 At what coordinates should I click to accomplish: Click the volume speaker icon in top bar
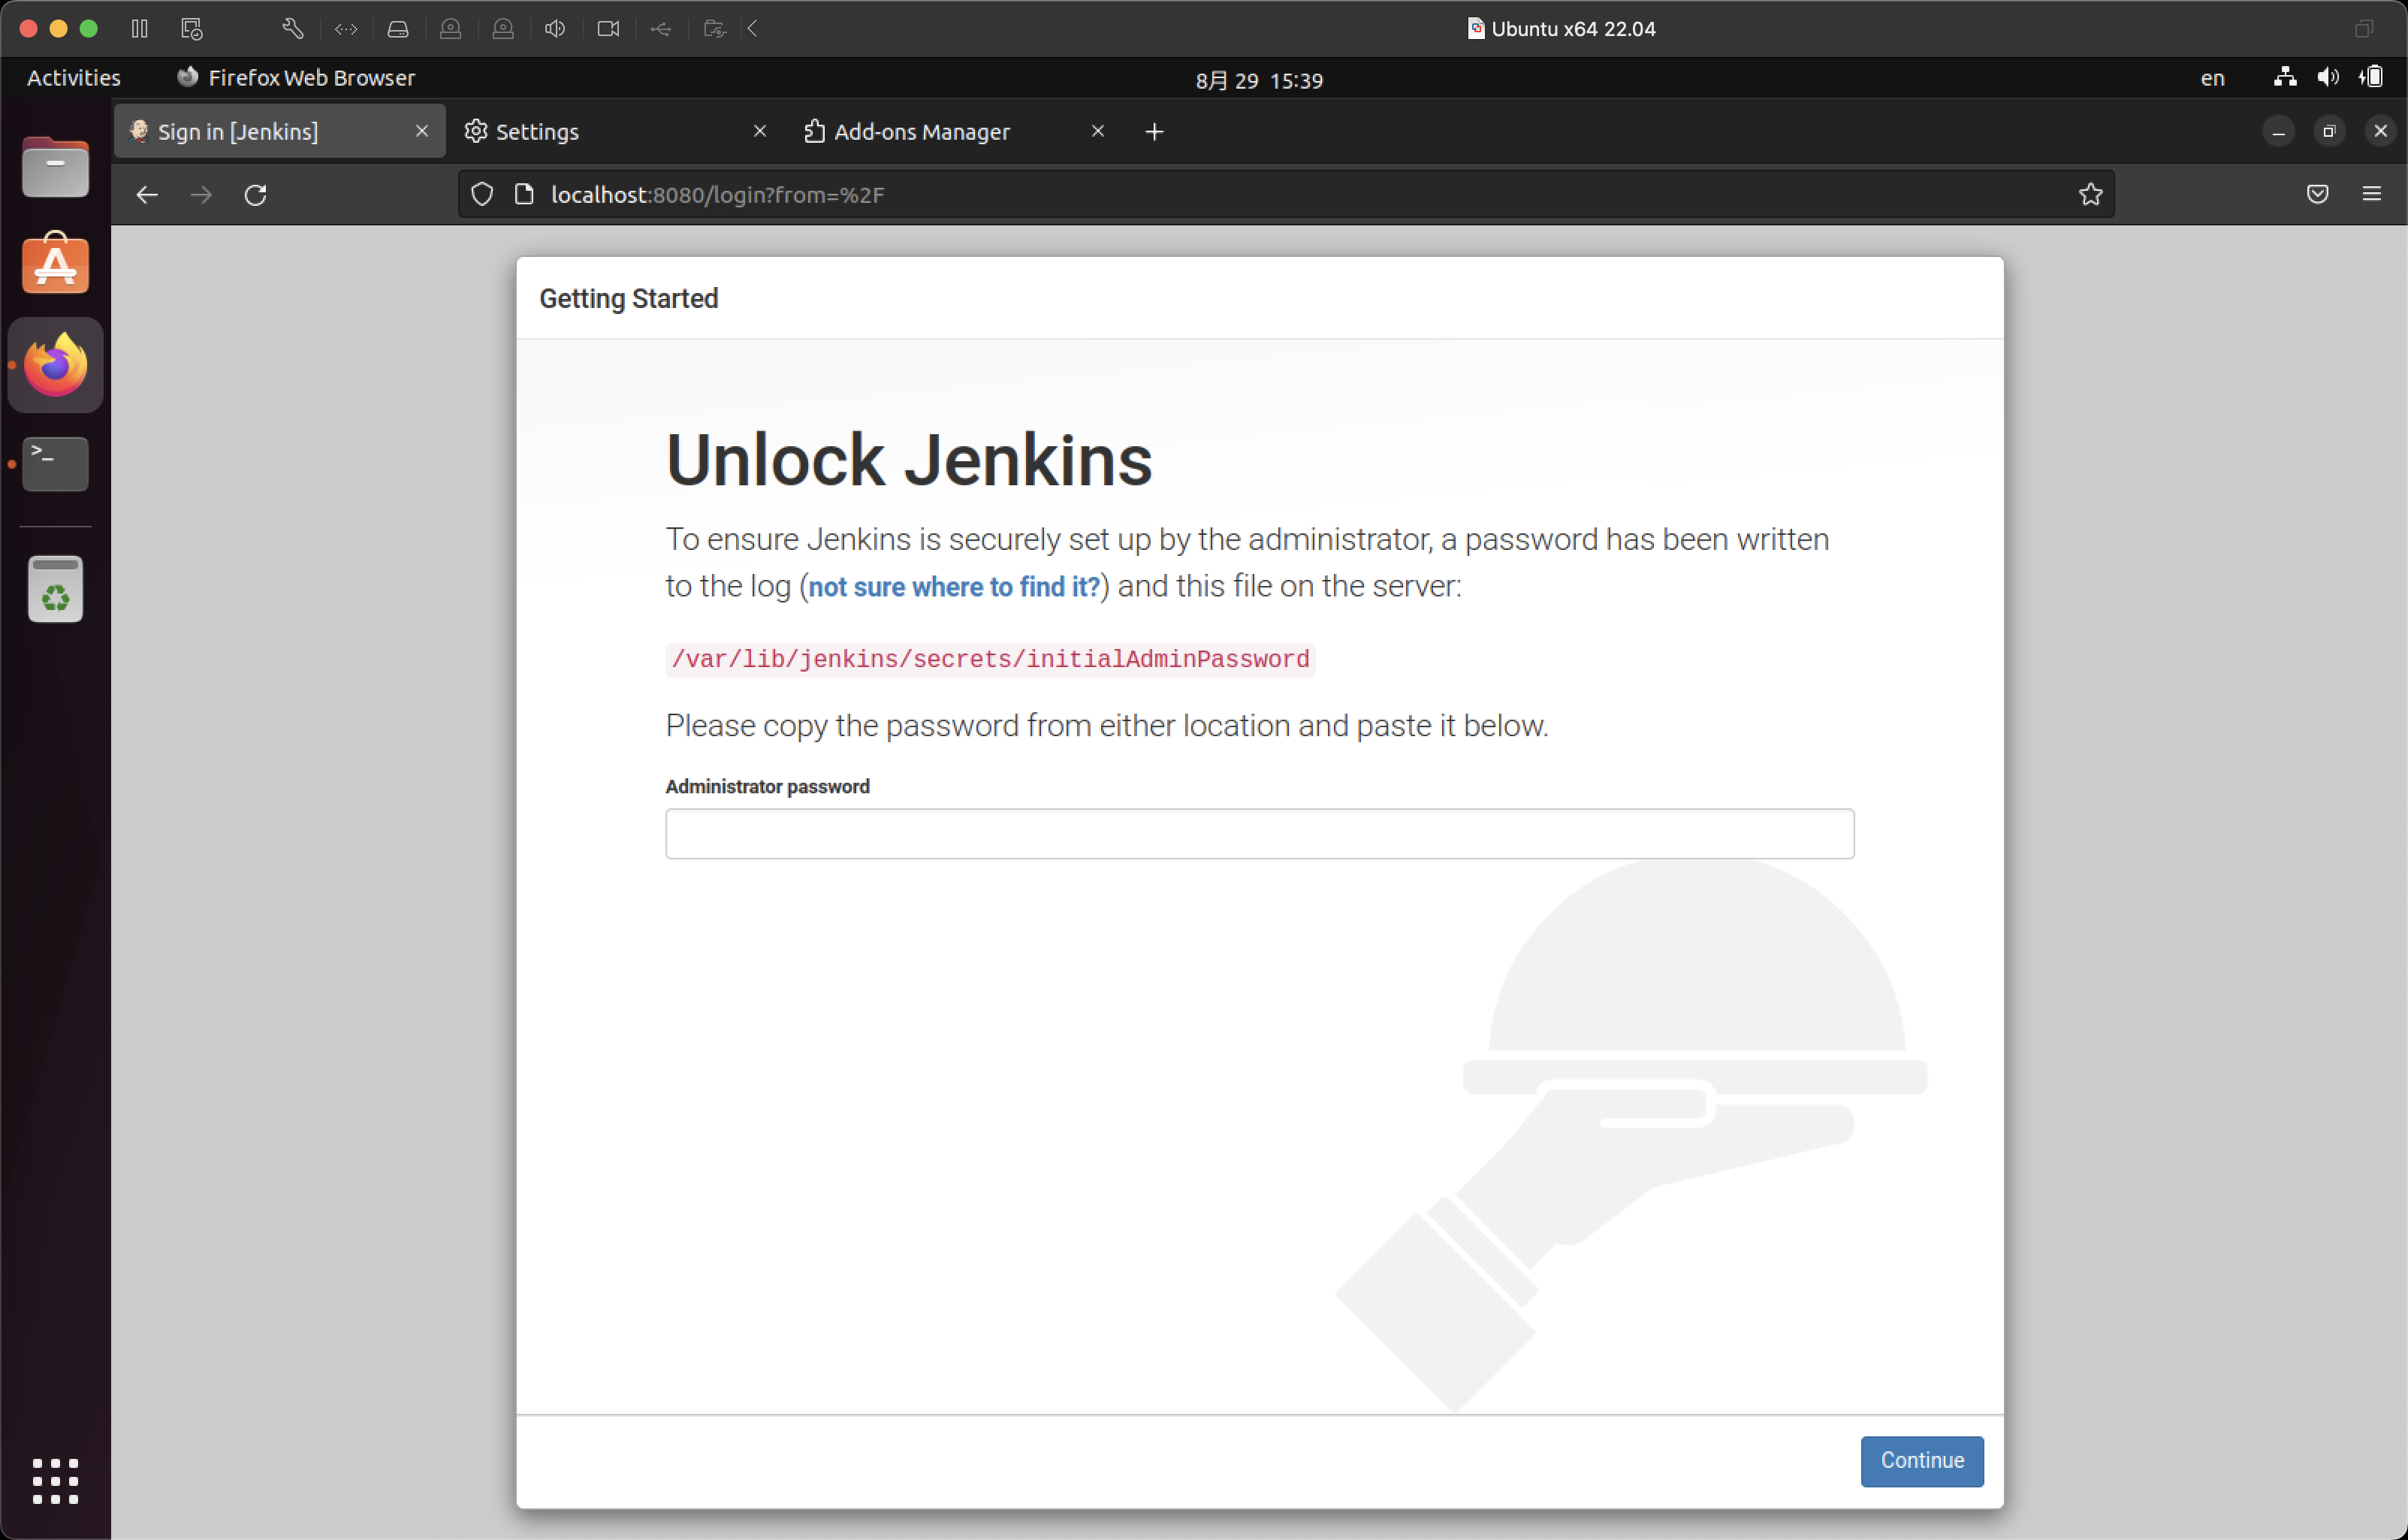(2328, 77)
